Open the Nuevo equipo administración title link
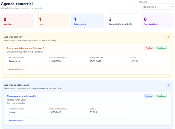 click(x=22, y=96)
